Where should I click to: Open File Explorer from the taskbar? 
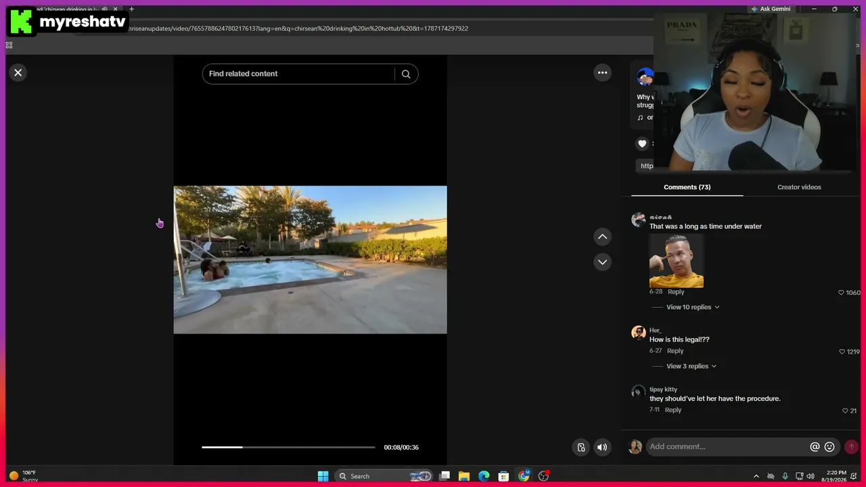pyautogui.click(x=464, y=476)
